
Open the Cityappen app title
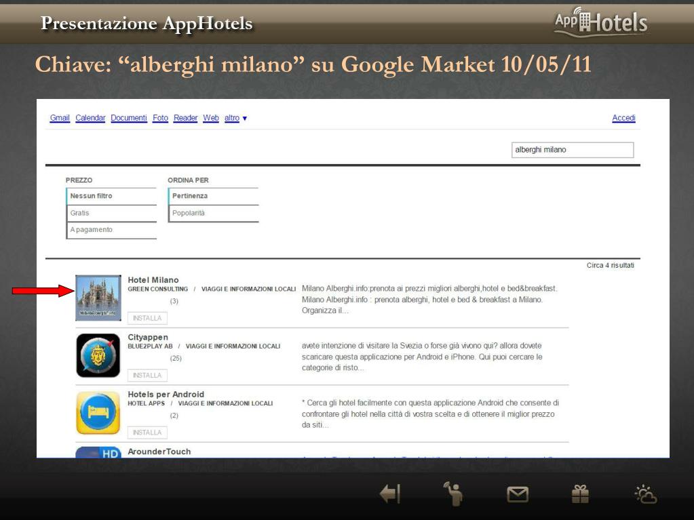click(148, 338)
